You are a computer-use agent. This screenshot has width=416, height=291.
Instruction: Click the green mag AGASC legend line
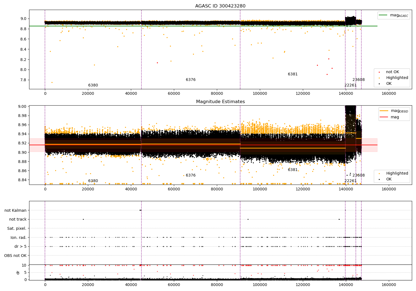(383, 15)
